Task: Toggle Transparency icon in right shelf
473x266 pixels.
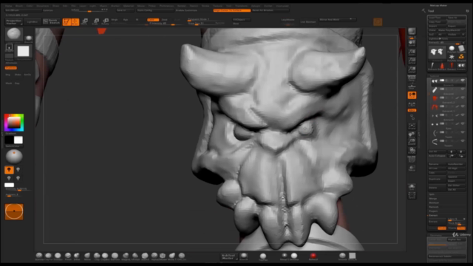Action: [x=412, y=168]
